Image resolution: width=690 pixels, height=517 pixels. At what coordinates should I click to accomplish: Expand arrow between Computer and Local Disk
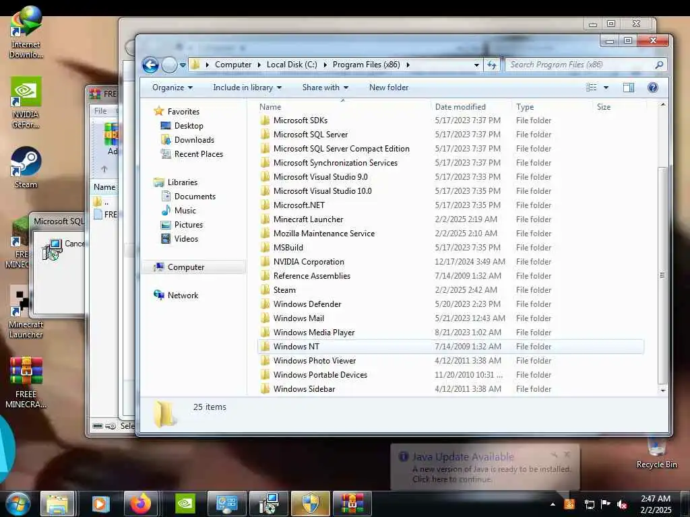tap(259, 65)
